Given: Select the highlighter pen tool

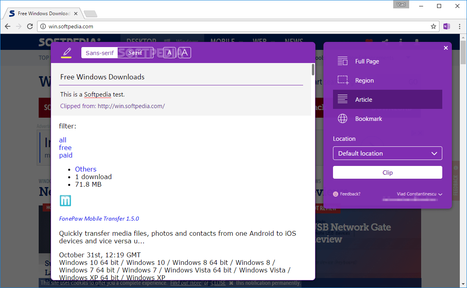Looking at the screenshot, I should (67, 53).
